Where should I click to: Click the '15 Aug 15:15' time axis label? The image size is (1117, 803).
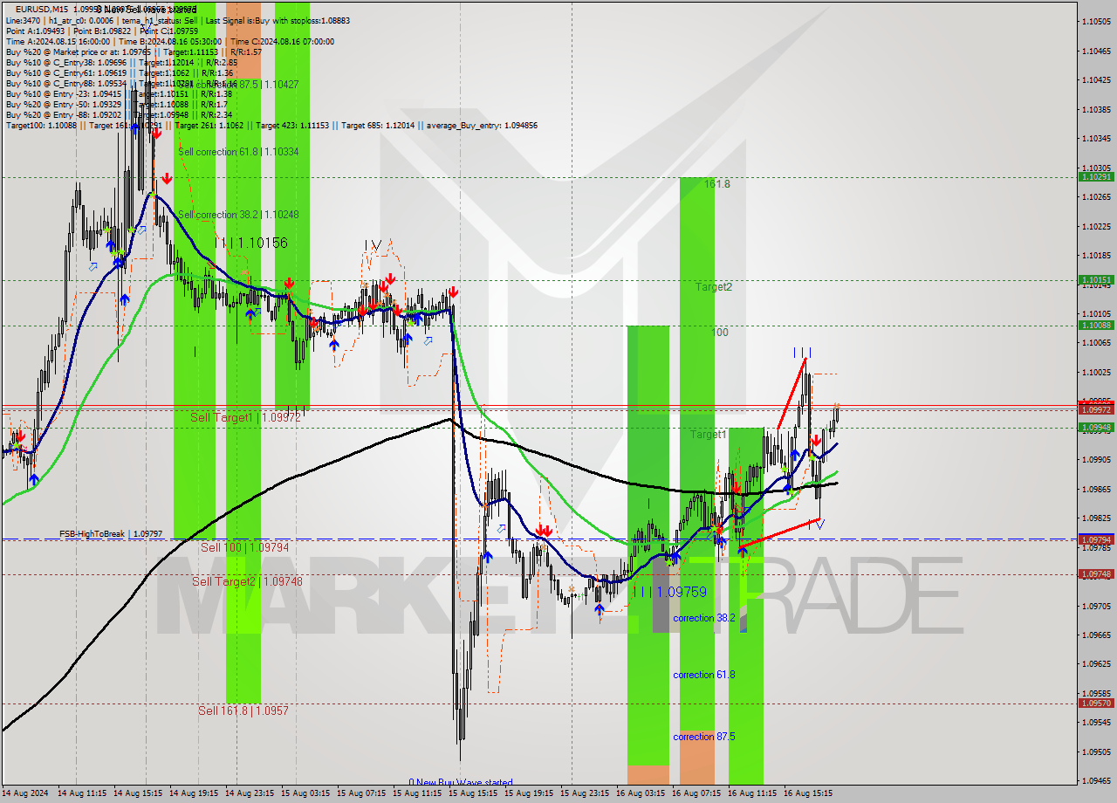(471, 793)
